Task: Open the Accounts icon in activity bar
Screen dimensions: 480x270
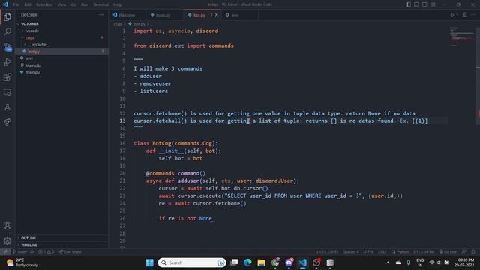Action: pos(7,226)
